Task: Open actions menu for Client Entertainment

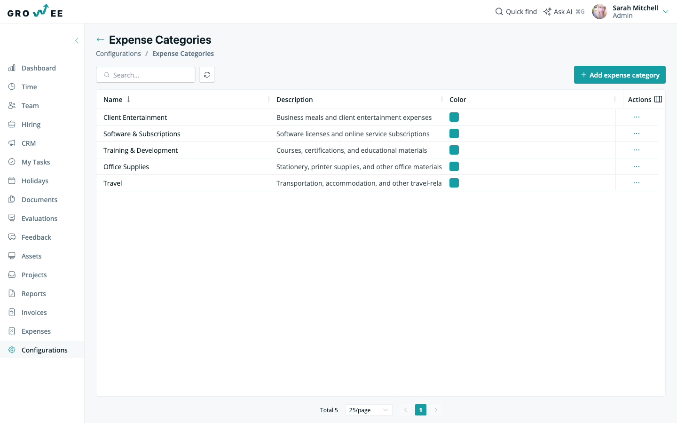Action: pyautogui.click(x=637, y=117)
